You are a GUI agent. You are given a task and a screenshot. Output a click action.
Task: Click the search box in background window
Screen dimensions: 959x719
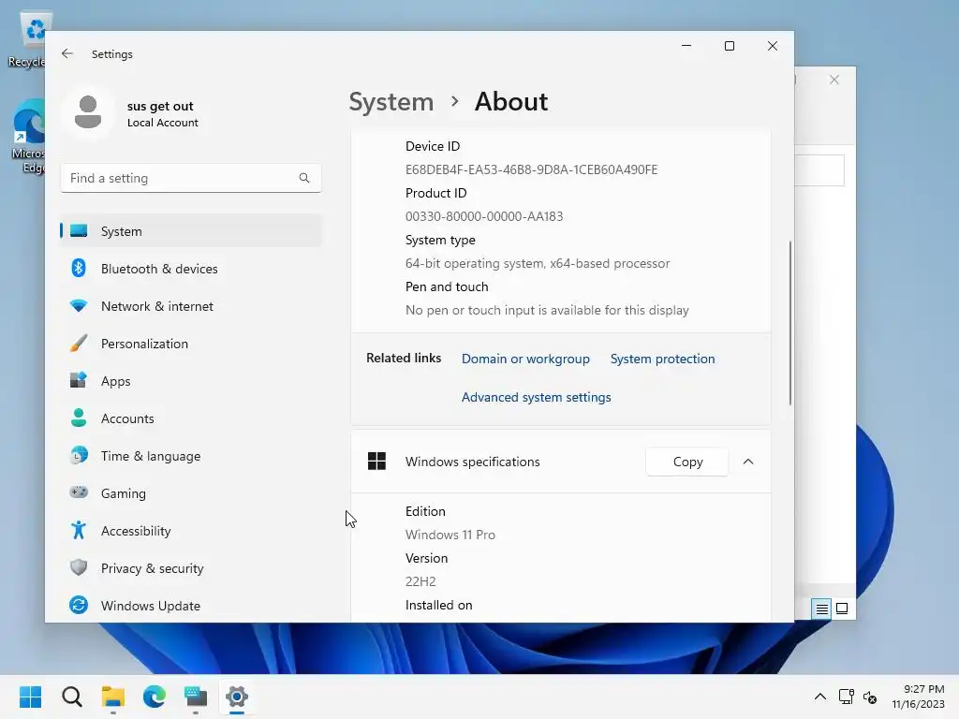click(x=819, y=170)
